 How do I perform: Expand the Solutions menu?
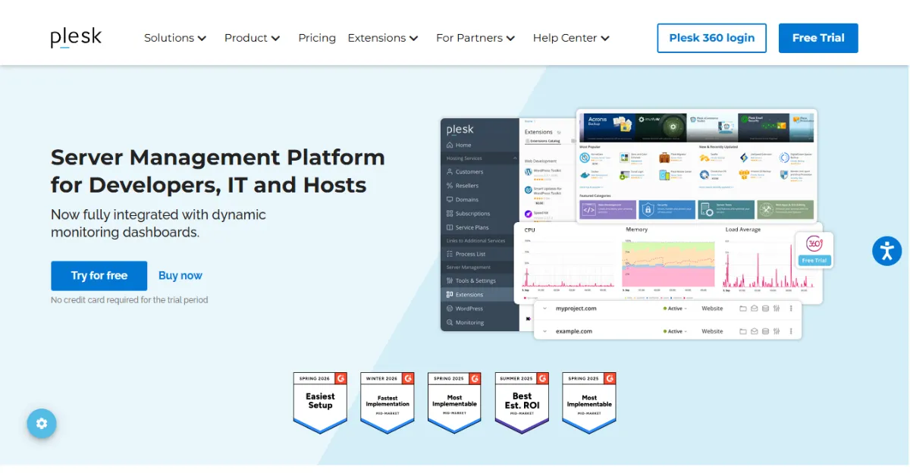coord(175,38)
